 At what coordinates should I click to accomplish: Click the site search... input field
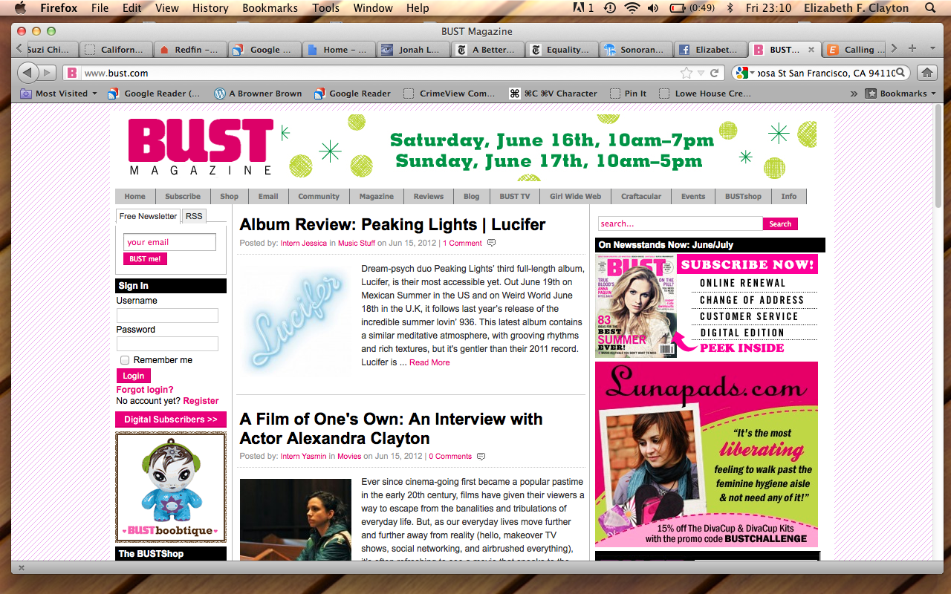click(681, 223)
